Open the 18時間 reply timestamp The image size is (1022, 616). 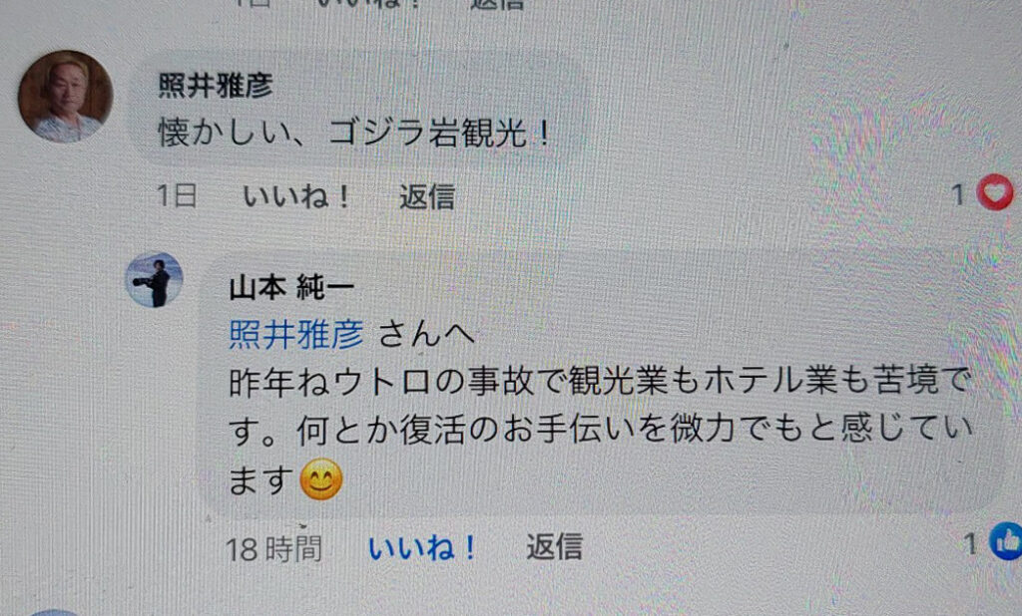point(273,549)
